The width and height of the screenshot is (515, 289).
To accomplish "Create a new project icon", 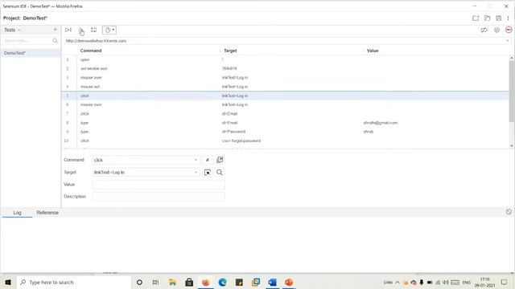I will coord(476,18).
